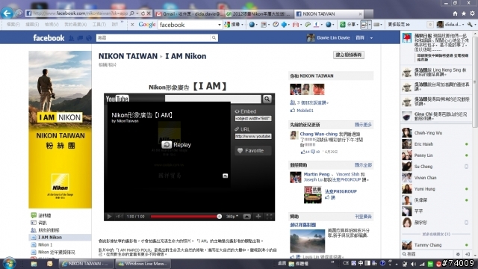Open chat with Chieh-Ying Wu

coord(436,133)
